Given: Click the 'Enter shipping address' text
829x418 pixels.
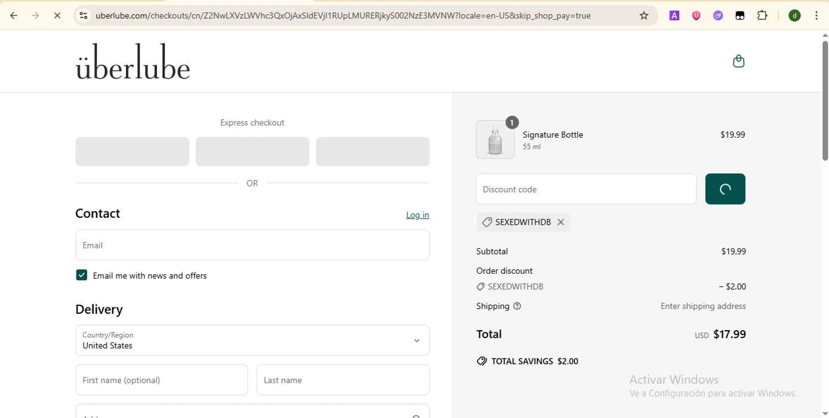Looking at the screenshot, I should click(703, 306).
